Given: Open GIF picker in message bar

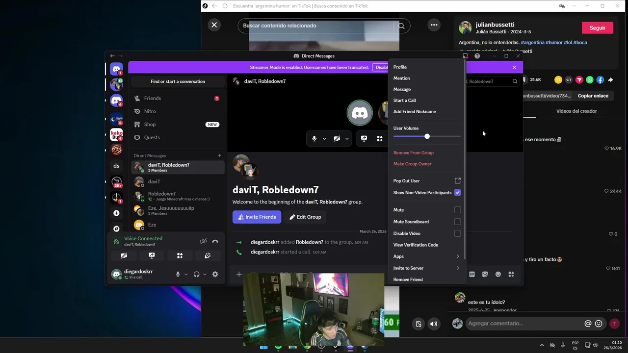Looking at the screenshot, I should 472,275.
